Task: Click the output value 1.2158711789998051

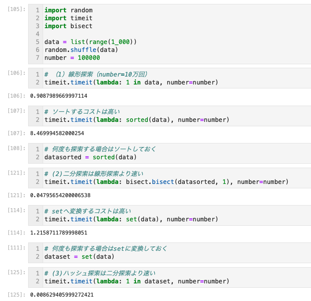Action: tap(59, 232)
